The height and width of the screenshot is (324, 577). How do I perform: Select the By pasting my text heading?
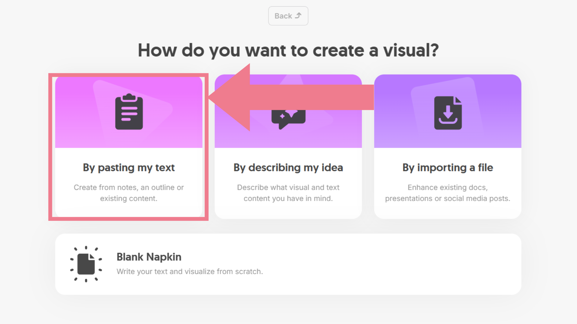tap(129, 168)
